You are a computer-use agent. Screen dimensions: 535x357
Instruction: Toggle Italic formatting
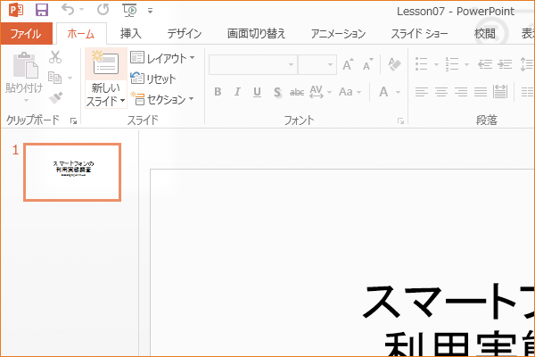point(237,92)
